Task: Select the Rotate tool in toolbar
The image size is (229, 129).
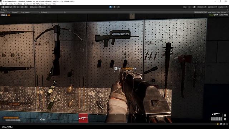Action: pos(11,7)
